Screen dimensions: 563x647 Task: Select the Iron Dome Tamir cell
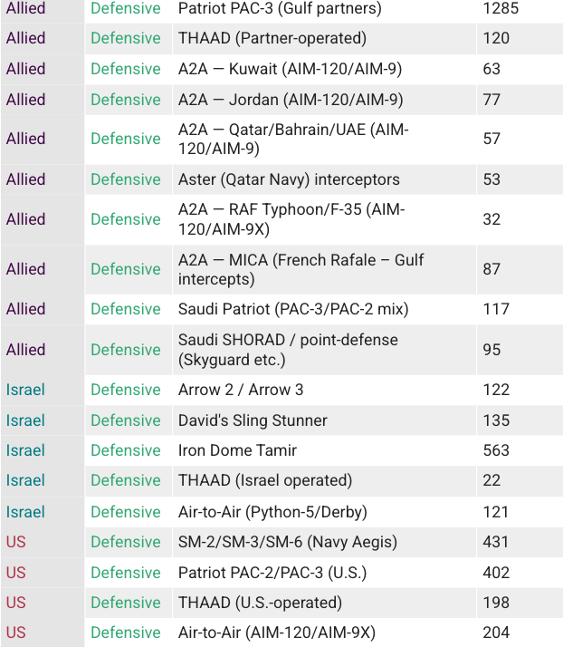[x=237, y=450]
